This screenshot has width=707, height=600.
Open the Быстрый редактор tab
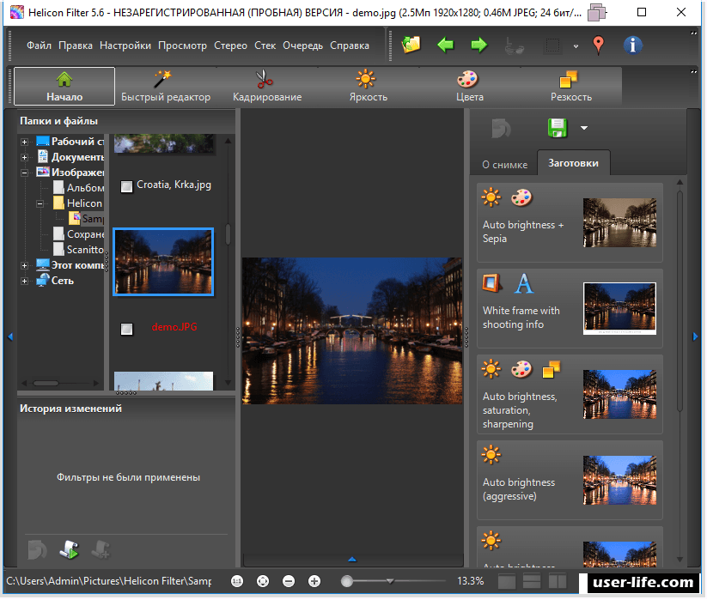[166, 86]
